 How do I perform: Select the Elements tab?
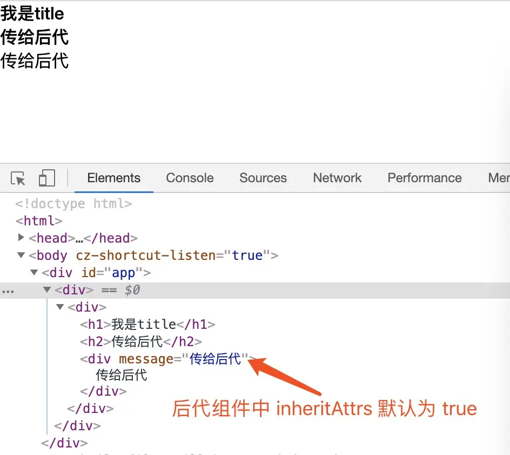coord(113,177)
